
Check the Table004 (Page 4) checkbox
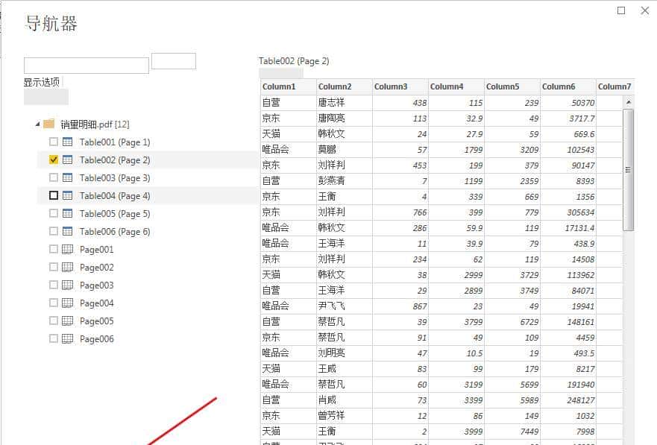(x=52, y=195)
